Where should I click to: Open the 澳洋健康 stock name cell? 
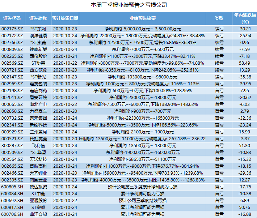[38, 36]
